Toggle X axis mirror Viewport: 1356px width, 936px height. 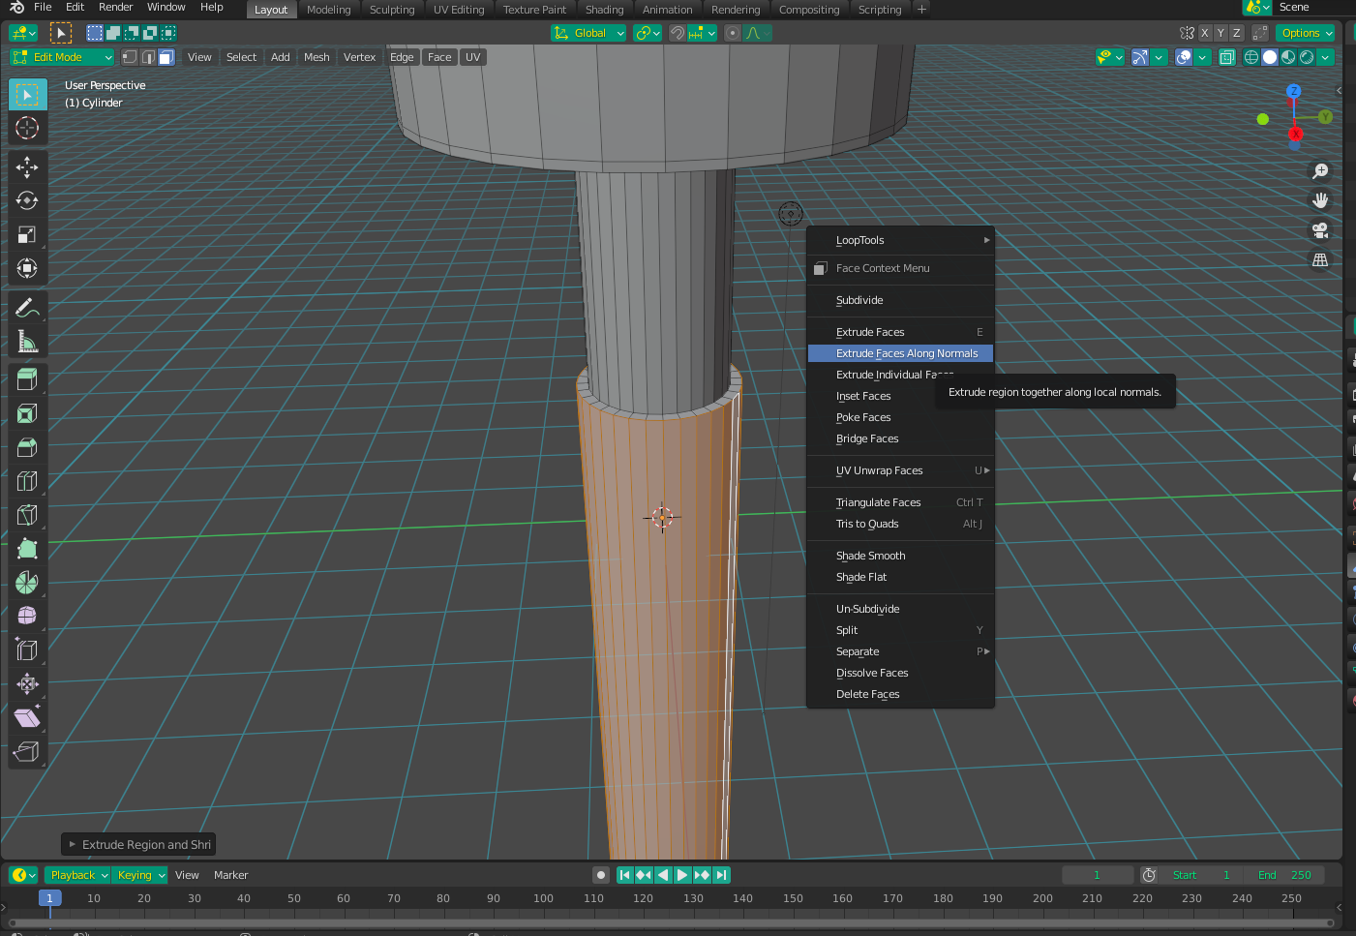point(1205,33)
